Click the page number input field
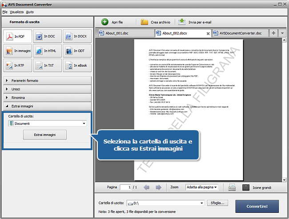The image size is (289, 219). coord(125,187)
